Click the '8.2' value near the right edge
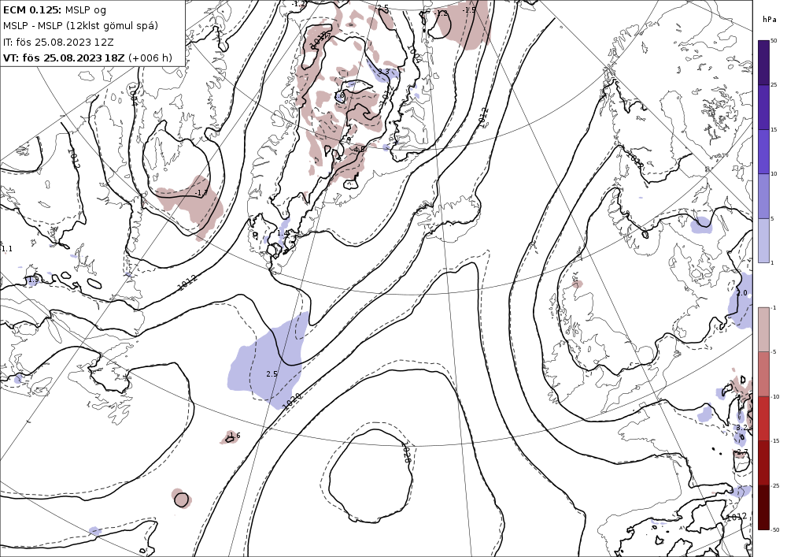787x557 pixels. [741, 428]
